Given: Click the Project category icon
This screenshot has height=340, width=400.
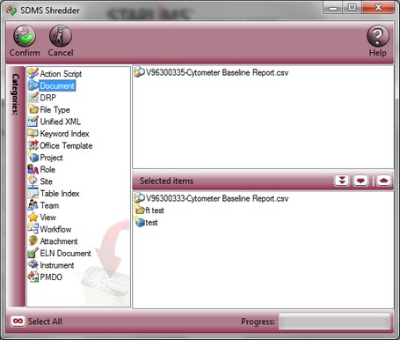Looking at the screenshot, I should [x=33, y=158].
